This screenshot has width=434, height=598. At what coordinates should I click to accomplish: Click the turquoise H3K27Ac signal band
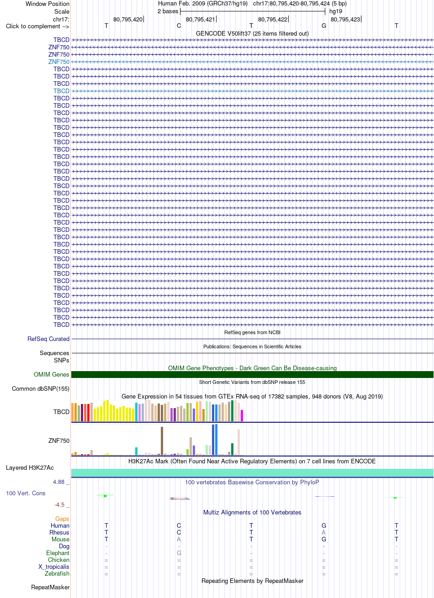coord(252,473)
